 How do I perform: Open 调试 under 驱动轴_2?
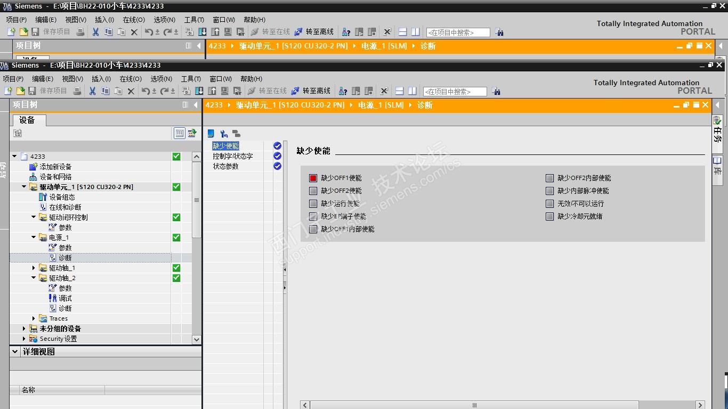(66, 298)
